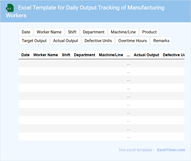
Task: Select the Shift tag
Action: [72, 32]
